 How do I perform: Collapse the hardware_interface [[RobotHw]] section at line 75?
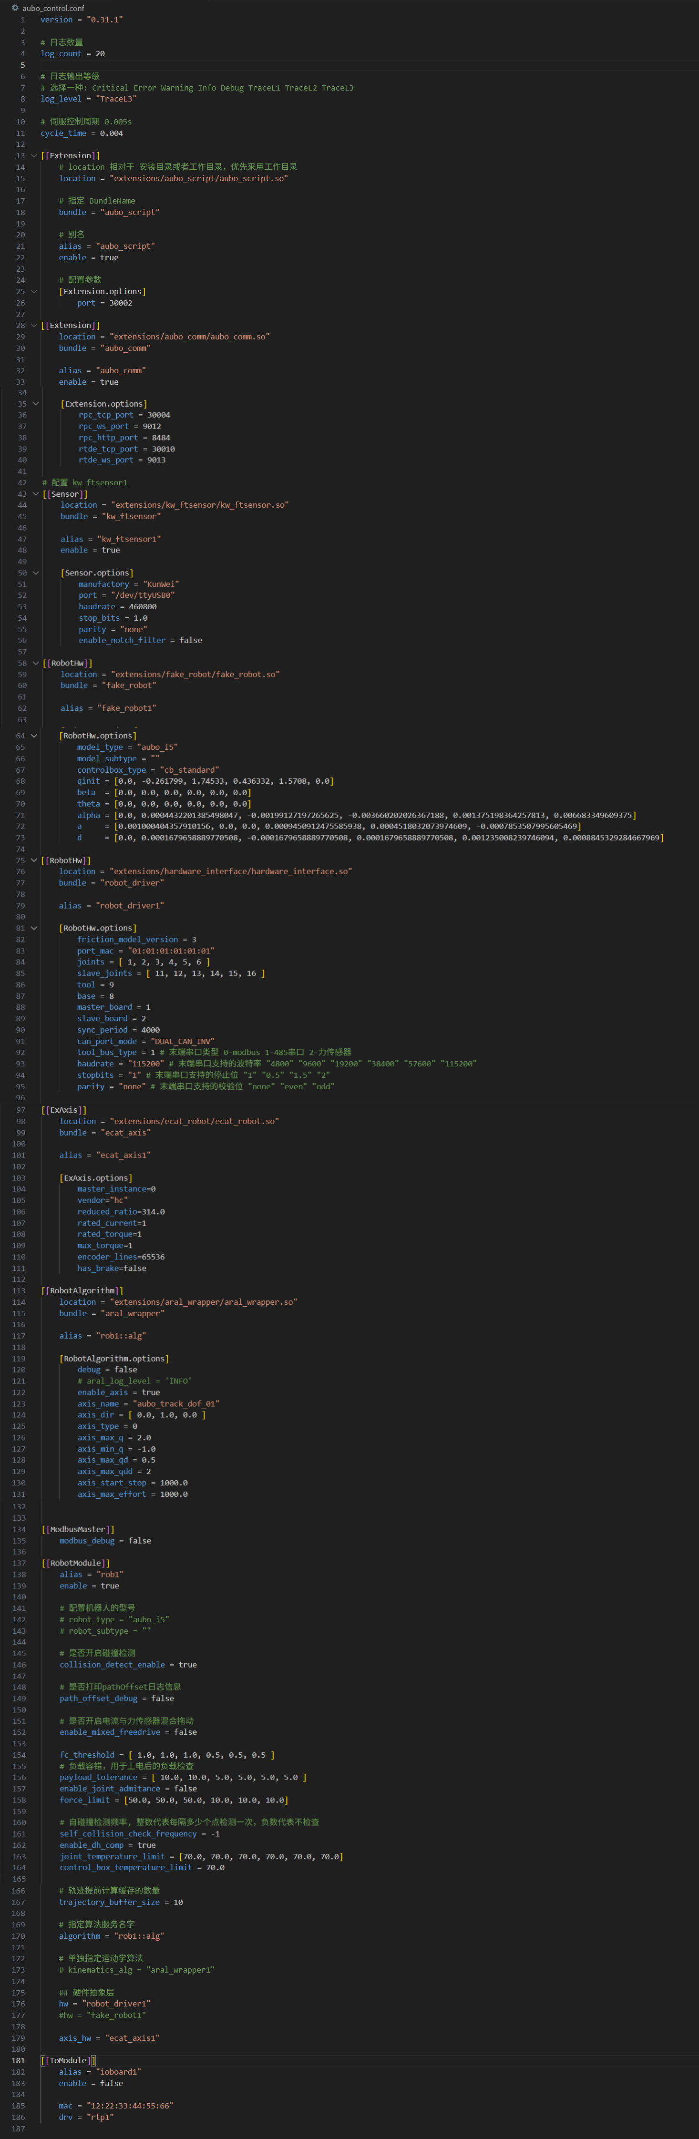pyautogui.click(x=34, y=860)
